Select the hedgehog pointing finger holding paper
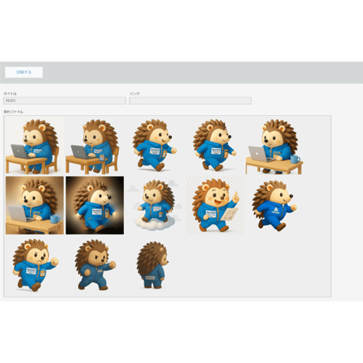Screen dimensions: 363x363 215,205
